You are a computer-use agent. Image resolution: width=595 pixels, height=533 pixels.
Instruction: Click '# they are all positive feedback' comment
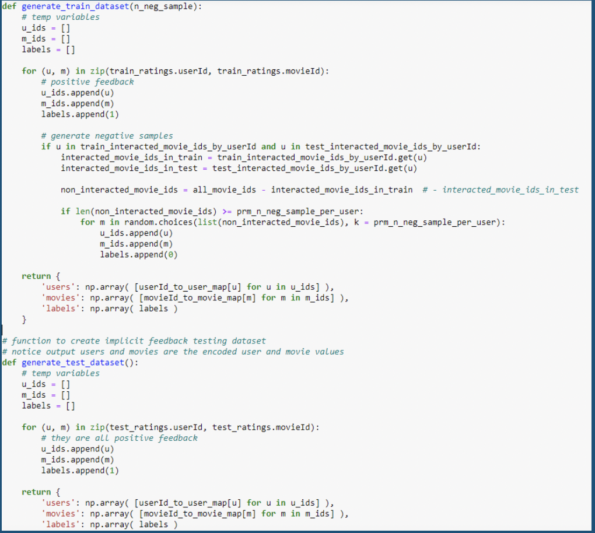pyautogui.click(x=120, y=438)
